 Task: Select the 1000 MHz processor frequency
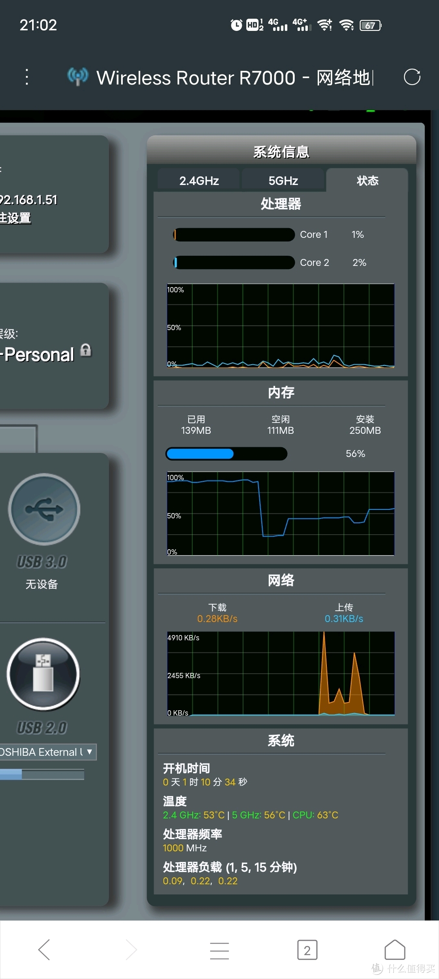click(x=185, y=848)
